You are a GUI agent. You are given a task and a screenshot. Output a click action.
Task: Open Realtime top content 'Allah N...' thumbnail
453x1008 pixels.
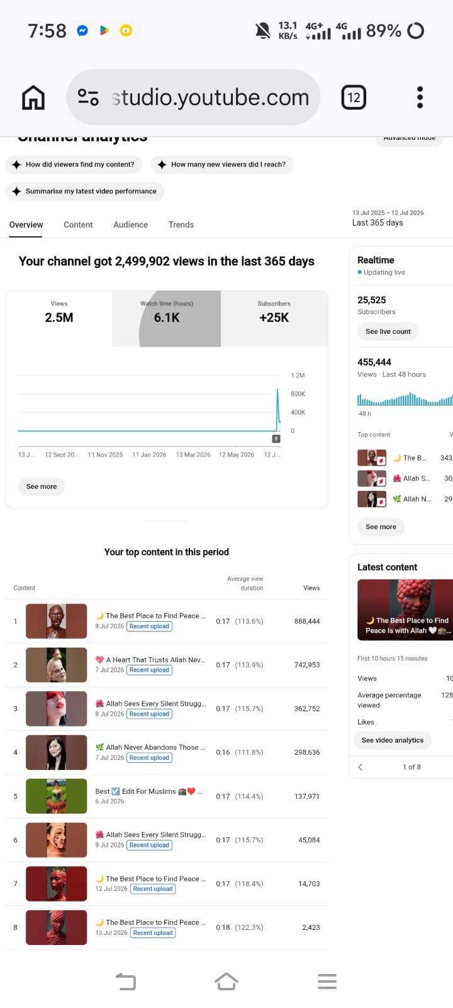click(x=372, y=499)
